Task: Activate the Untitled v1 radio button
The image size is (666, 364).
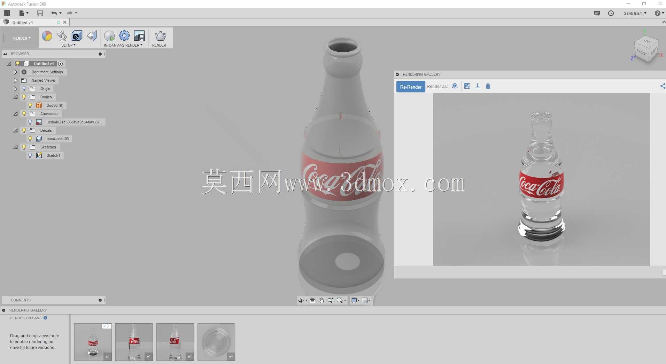Action: 61,64
